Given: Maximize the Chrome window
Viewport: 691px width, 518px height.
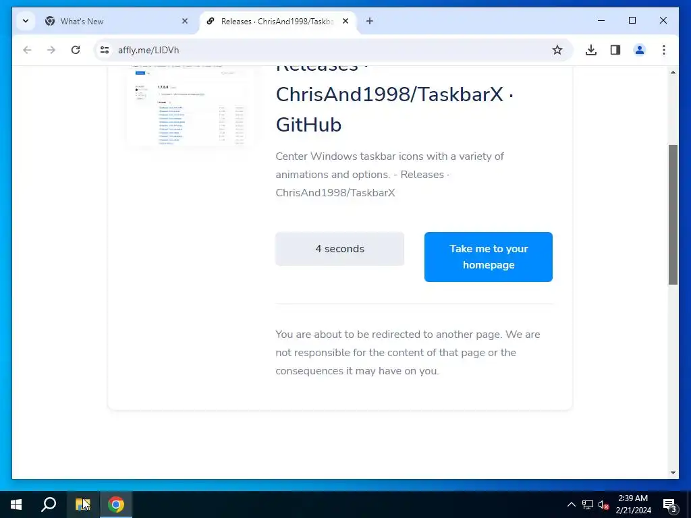Looking at the screenshot, I should coord(632,21).
